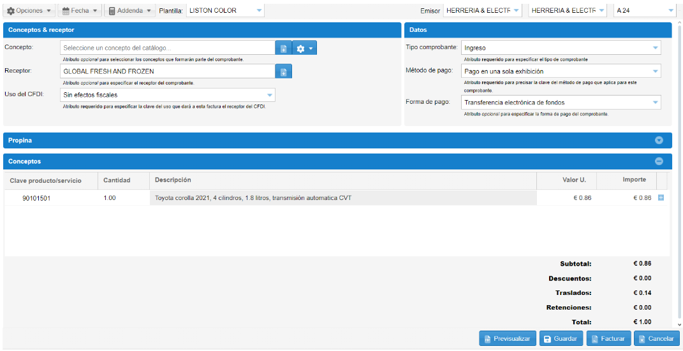Screen dimensions: 683x351
Task: Open the Tipo comprobante dropdown
Action: point(561,48)
